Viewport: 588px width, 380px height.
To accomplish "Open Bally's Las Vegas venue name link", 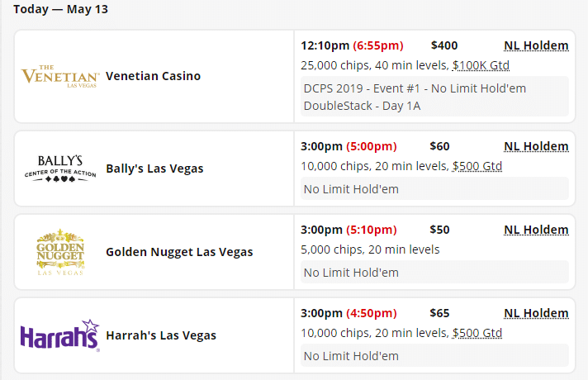I will coord(154,169).
